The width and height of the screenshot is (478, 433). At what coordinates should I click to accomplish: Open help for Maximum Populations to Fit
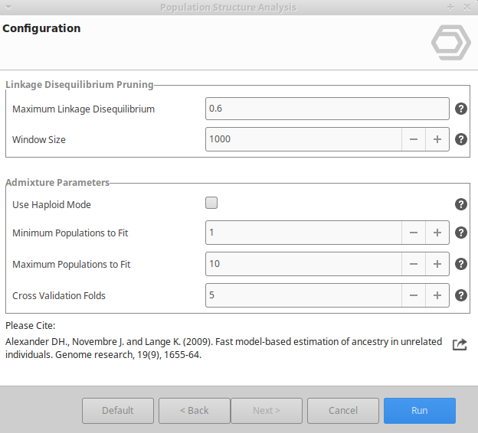click(x=461, y=264)
